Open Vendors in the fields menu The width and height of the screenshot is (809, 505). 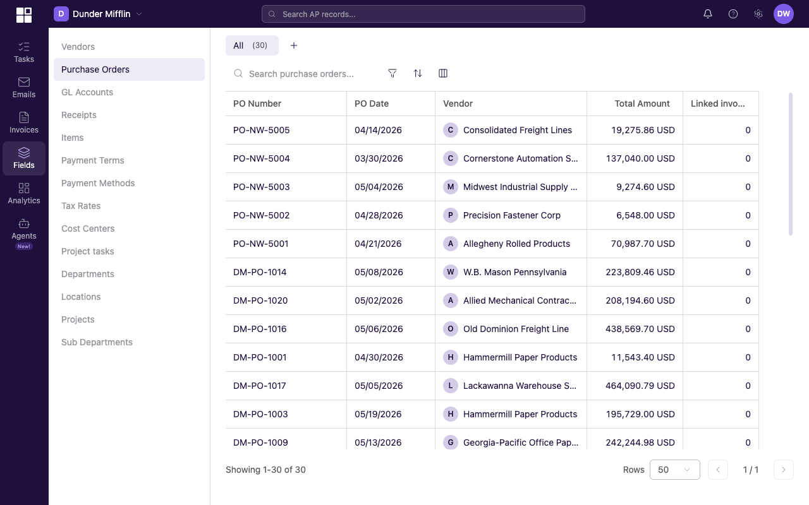129,47
